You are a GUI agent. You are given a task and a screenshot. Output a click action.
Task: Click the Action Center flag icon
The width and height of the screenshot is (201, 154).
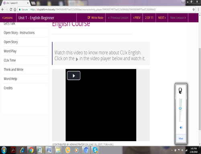(179, 150)
